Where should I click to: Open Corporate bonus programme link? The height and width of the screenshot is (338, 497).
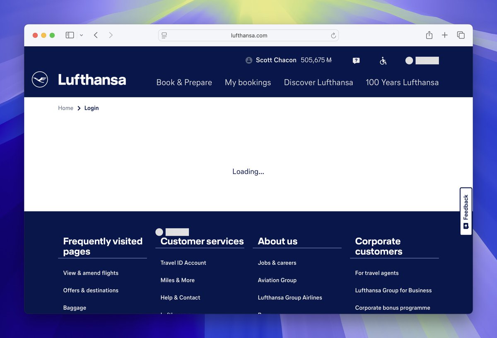393,308
